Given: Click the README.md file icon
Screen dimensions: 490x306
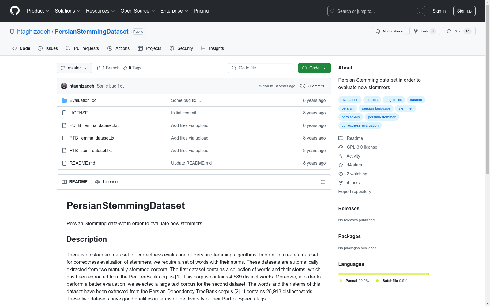Looking at the screenshot, I should (x=64, y=163).
